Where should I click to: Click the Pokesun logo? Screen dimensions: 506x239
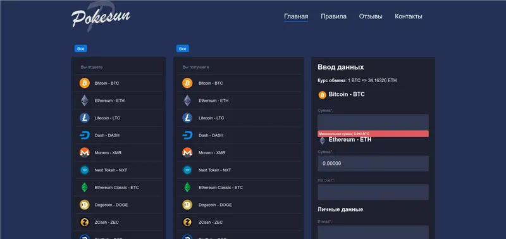coord(101,17)
